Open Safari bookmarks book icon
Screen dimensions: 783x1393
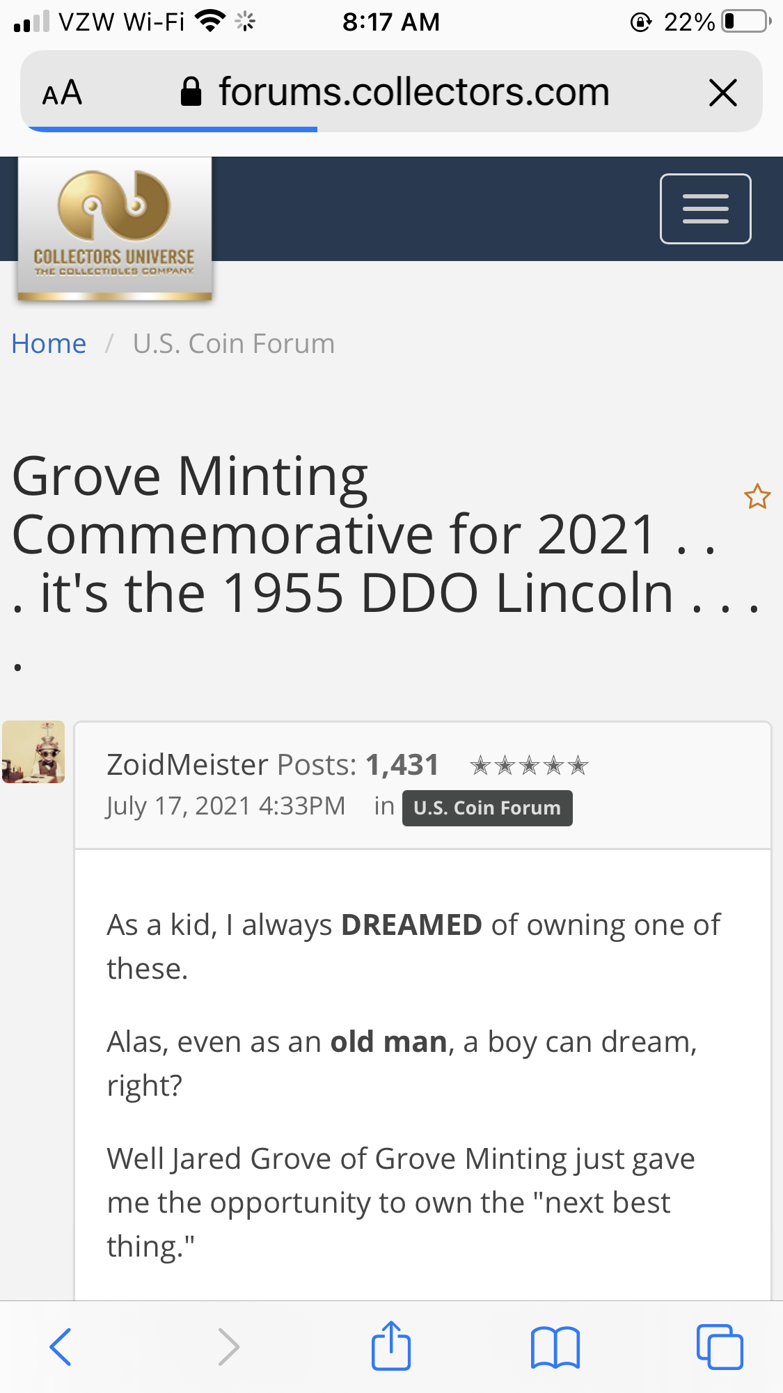[x=555, y=1346]
